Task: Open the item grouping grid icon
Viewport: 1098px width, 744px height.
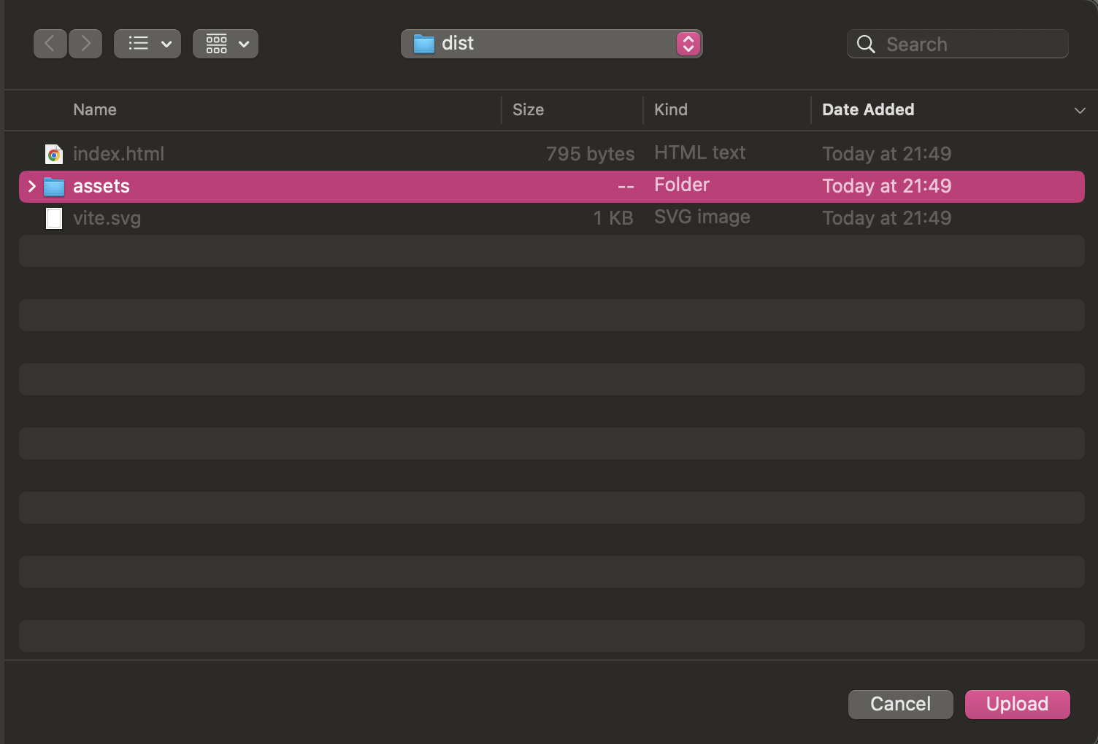Action: (216, 44)
